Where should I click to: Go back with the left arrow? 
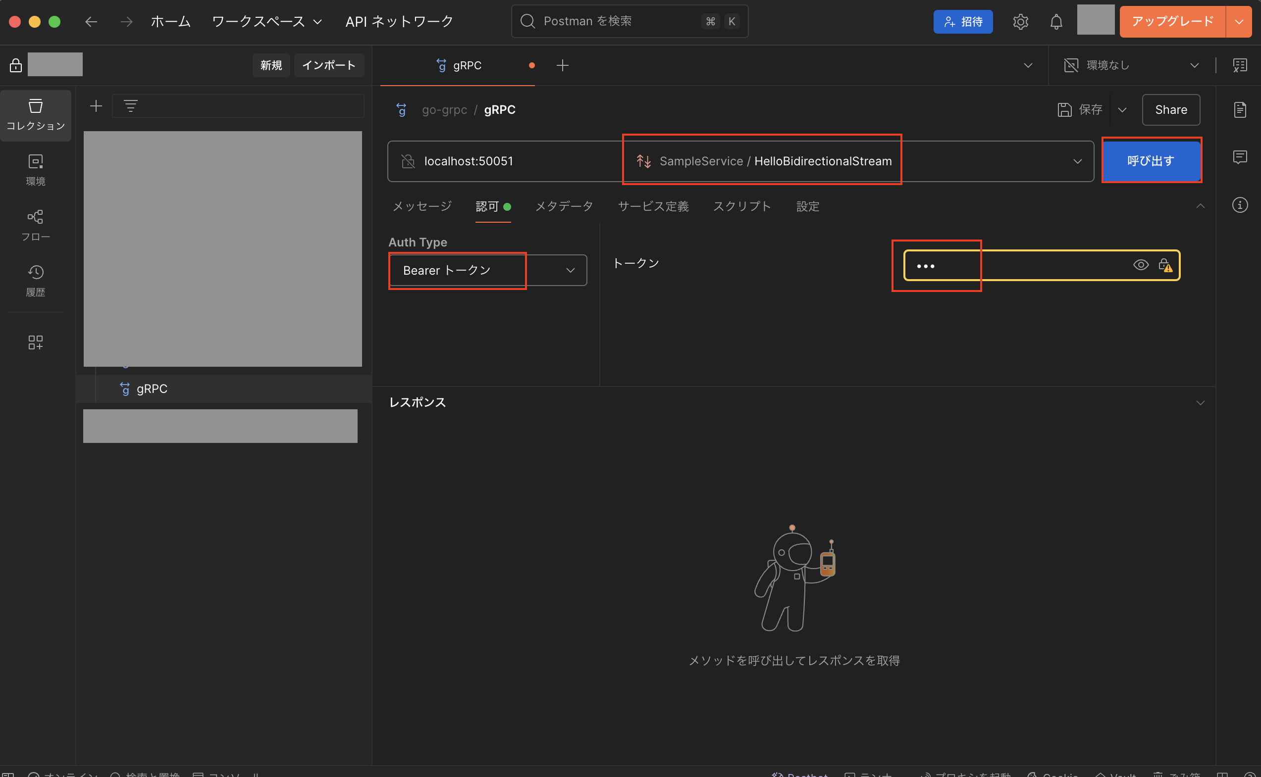[x=91, y=22]
